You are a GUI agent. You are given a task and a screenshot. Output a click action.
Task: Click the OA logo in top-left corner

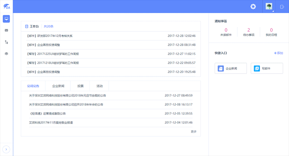coord(6,6)
